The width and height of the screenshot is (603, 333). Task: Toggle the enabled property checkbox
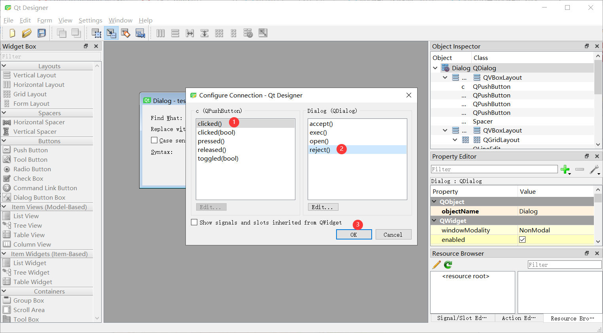point(522,239)
